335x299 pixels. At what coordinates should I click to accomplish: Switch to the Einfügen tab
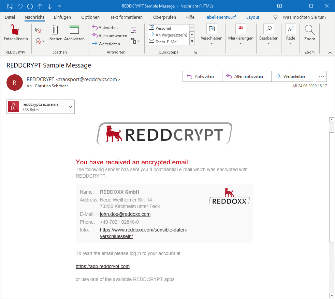[x=62, y=17]
